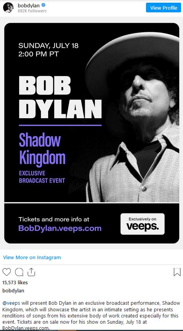The width and height of the screenshot is (183, 331).
Task: Click the 'Exclusively on veeps' logo badge
Action: (143, 224)
